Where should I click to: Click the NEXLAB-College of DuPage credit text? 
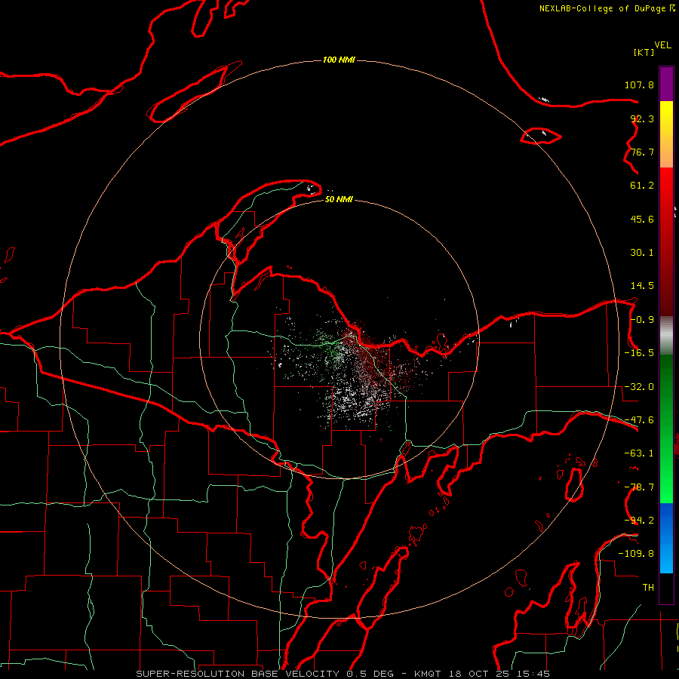click(x=601, y=8)
